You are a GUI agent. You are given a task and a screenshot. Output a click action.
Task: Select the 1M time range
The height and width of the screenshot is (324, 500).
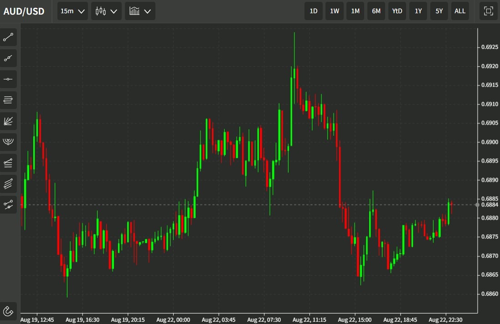pyautogui.click(x=355, y=11)
